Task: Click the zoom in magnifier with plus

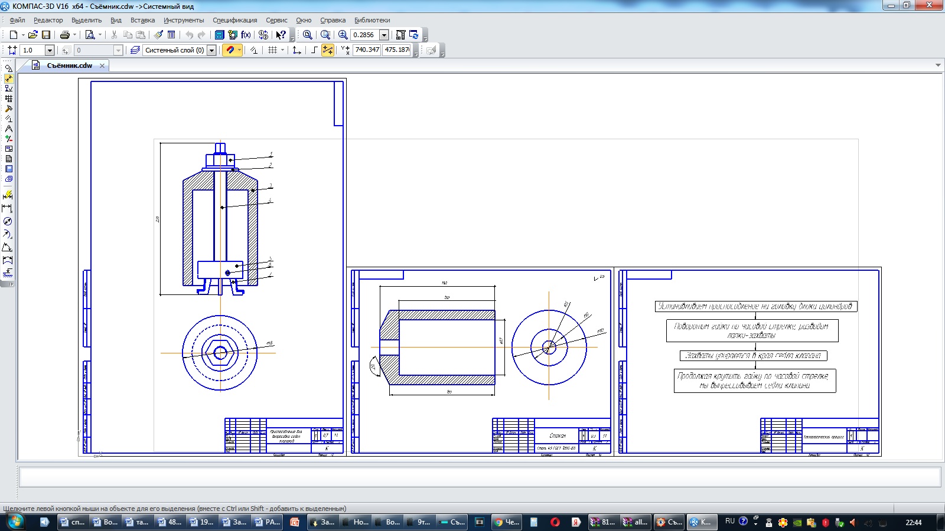Action: pyautogui.click(x=343, y=35)
